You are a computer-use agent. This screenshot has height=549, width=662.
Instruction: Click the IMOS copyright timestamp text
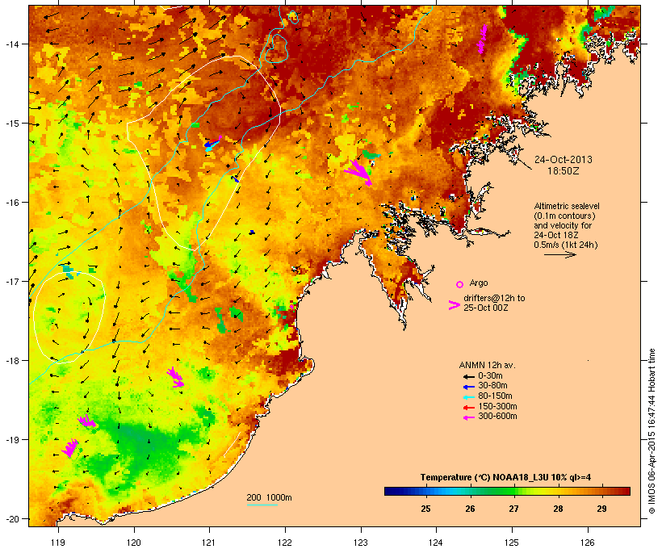(652, 431)
